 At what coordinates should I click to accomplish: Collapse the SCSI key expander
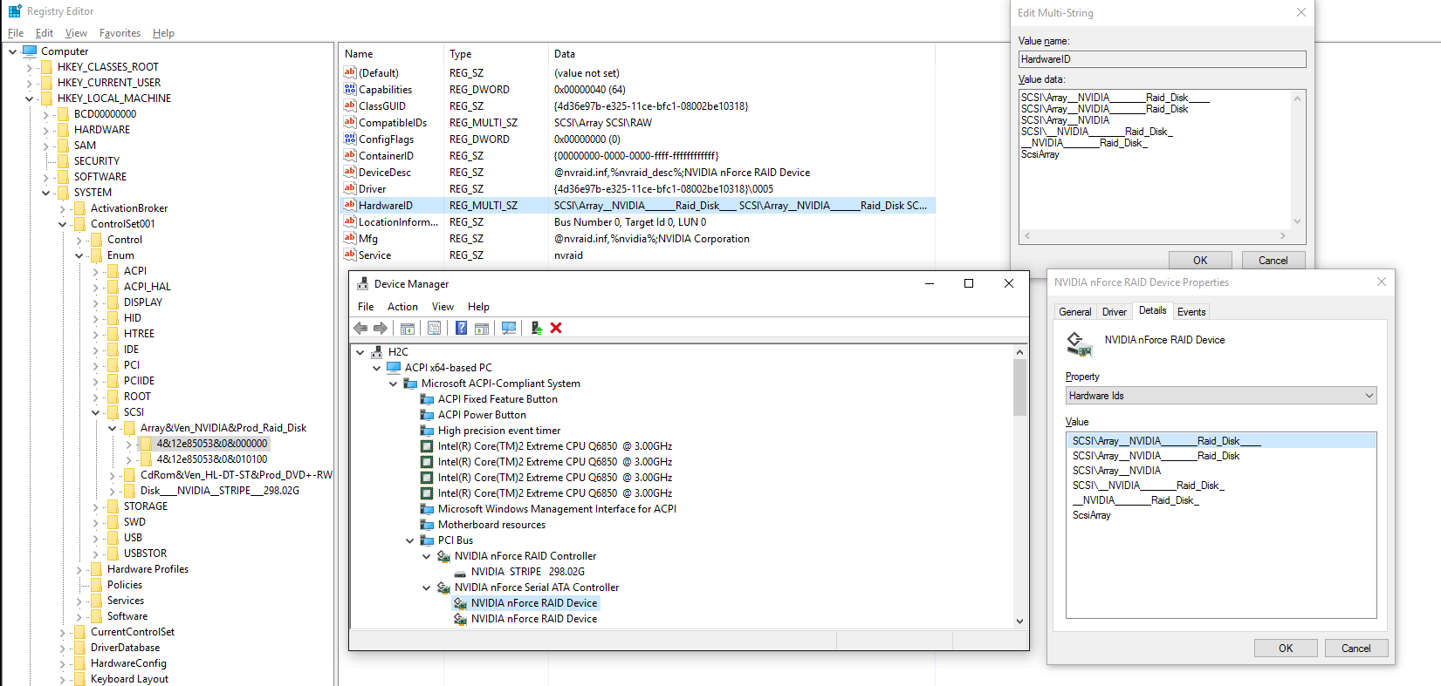95,412
